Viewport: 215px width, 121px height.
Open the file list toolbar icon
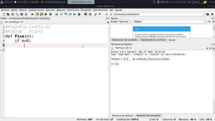pyautogui.click(x=21, y=14)
